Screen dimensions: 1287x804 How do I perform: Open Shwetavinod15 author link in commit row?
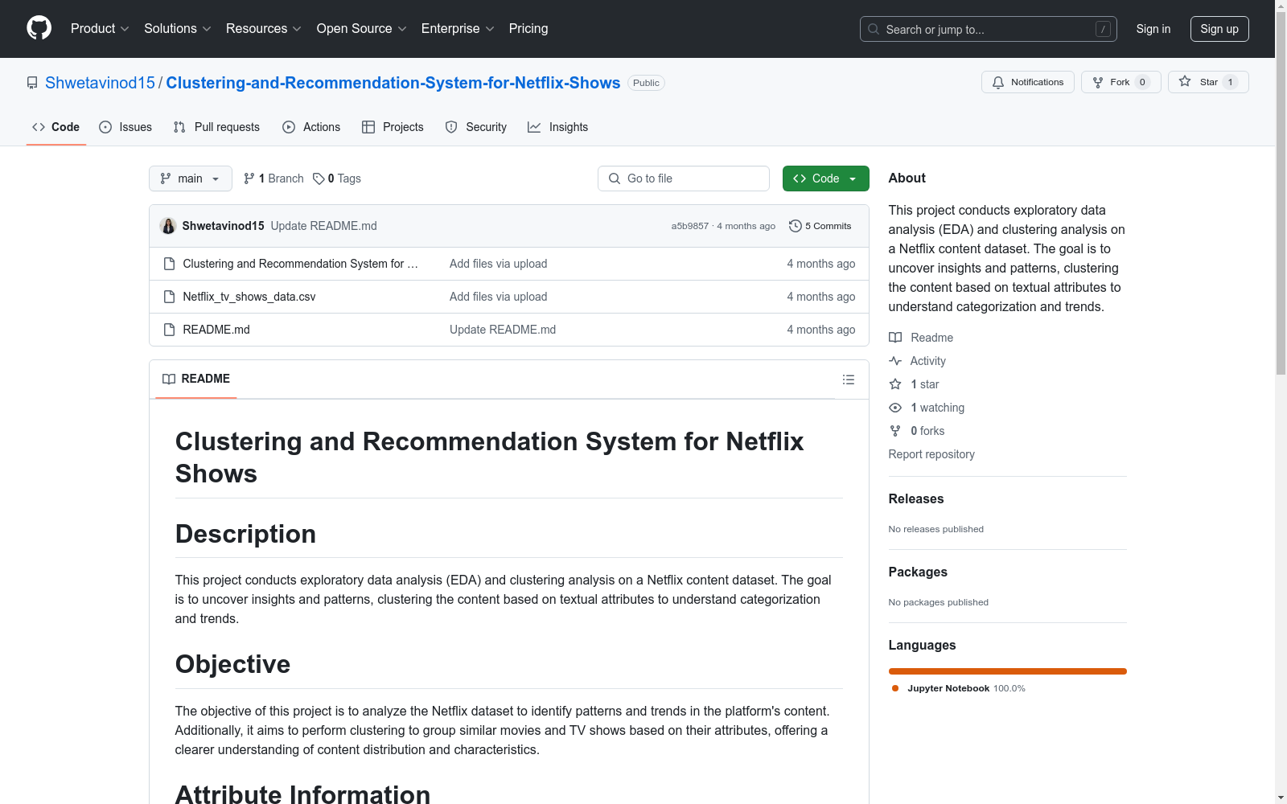click(x=224, y=226)
